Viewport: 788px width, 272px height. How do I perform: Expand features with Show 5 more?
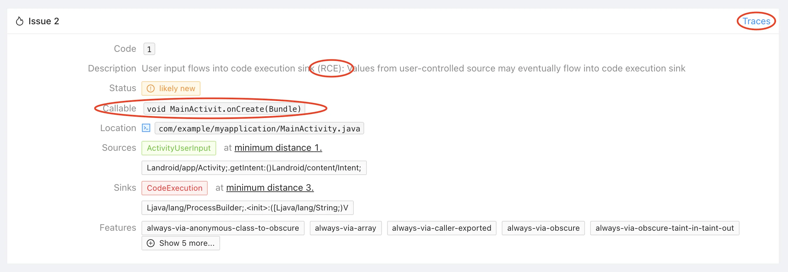[x=181, y=243]
